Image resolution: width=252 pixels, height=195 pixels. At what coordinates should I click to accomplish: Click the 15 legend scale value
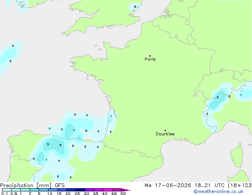pyautogui.click(x=59, y=193)
